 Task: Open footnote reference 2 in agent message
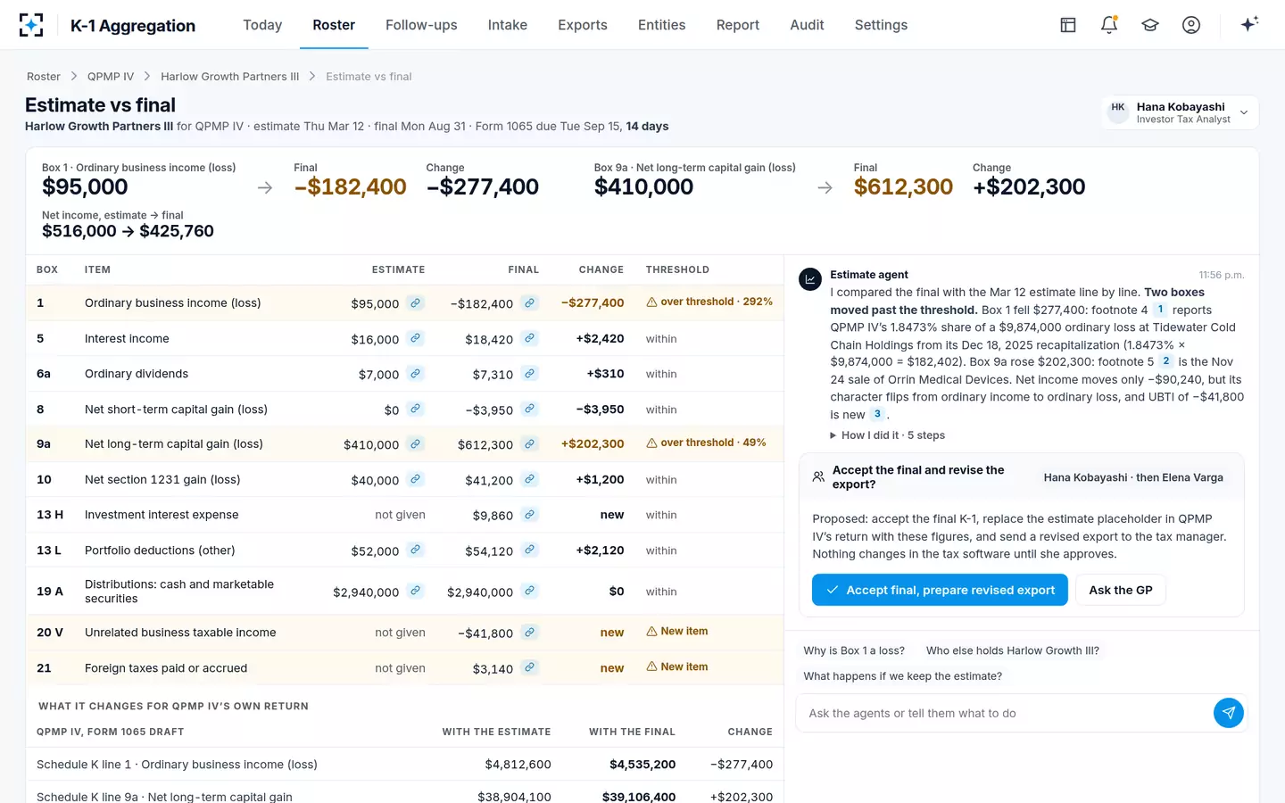pos(1165,361)
